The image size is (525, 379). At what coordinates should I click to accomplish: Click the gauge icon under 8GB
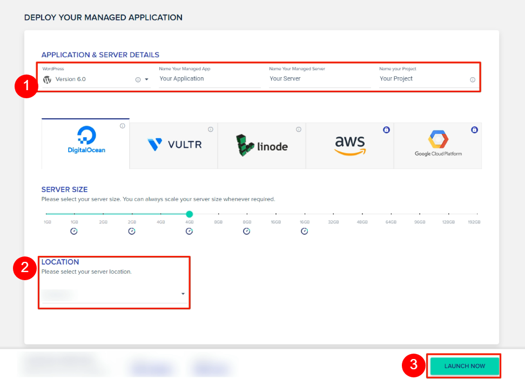coord(247,232)
